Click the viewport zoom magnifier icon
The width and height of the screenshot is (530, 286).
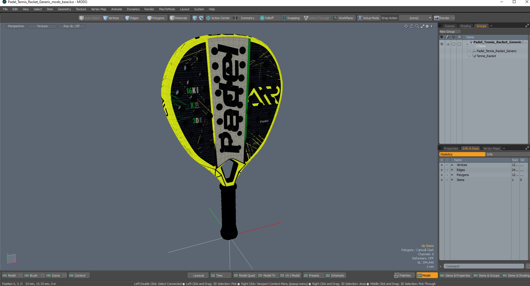click(417, 26)
